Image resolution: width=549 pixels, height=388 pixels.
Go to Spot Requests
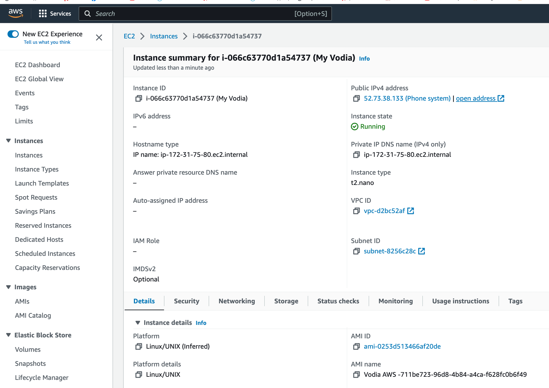coord(36,197)
